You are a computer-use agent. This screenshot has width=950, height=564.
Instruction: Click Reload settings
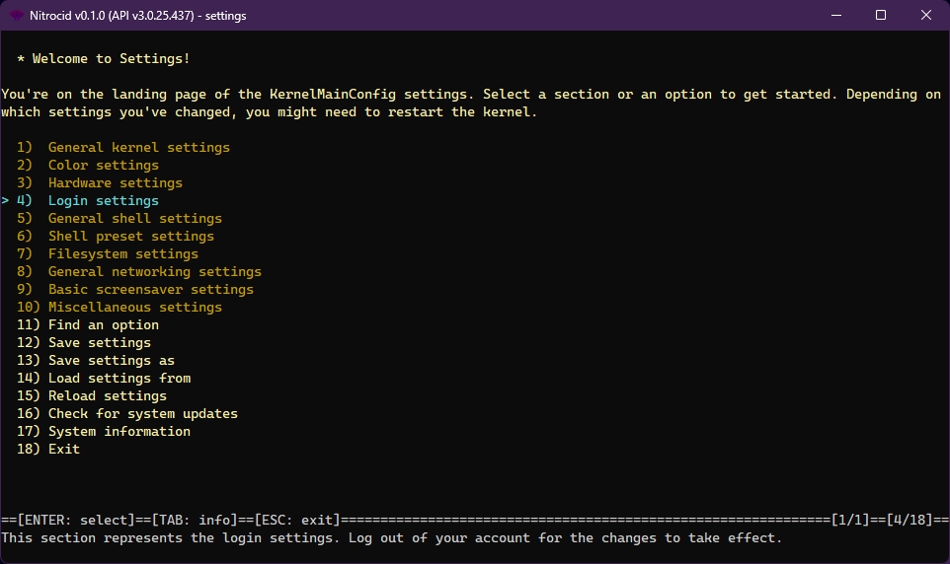click(x=107, y=395)
